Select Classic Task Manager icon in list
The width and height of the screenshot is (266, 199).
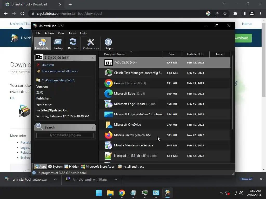click(x=108, y=73)
